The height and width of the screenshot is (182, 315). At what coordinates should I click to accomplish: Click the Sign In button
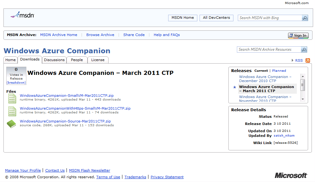[x=298, y=35]
